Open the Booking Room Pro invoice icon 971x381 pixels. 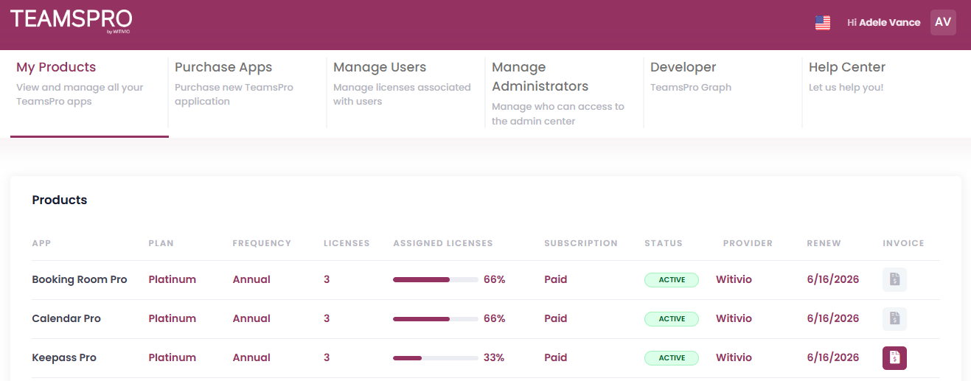(894, 279)
